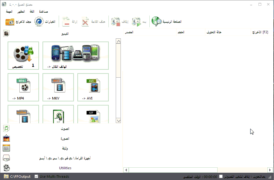
Task: Open the output folder (مجلد الاخراج) toolbar icon
Action: tap(10, 22)
